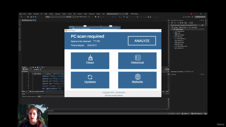This screenshot has width=226, height=127.
Task: Click the Visual Studio logo icon
Action: click(20, 14)
